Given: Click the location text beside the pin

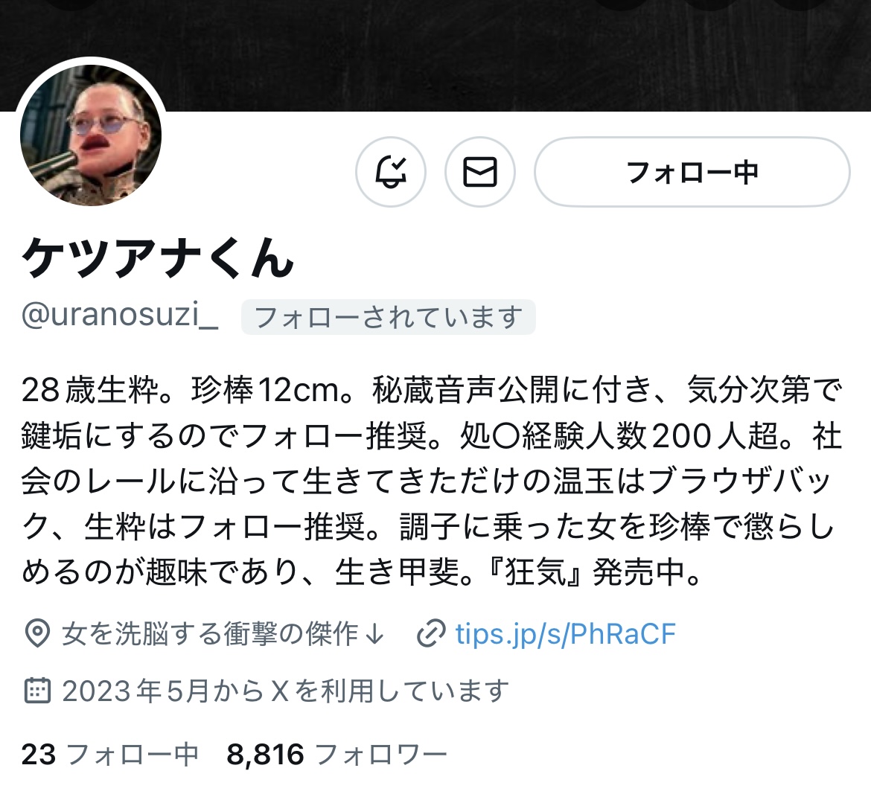Looking at the screenshot, I should pyautogui.click(x=209, y=633).
